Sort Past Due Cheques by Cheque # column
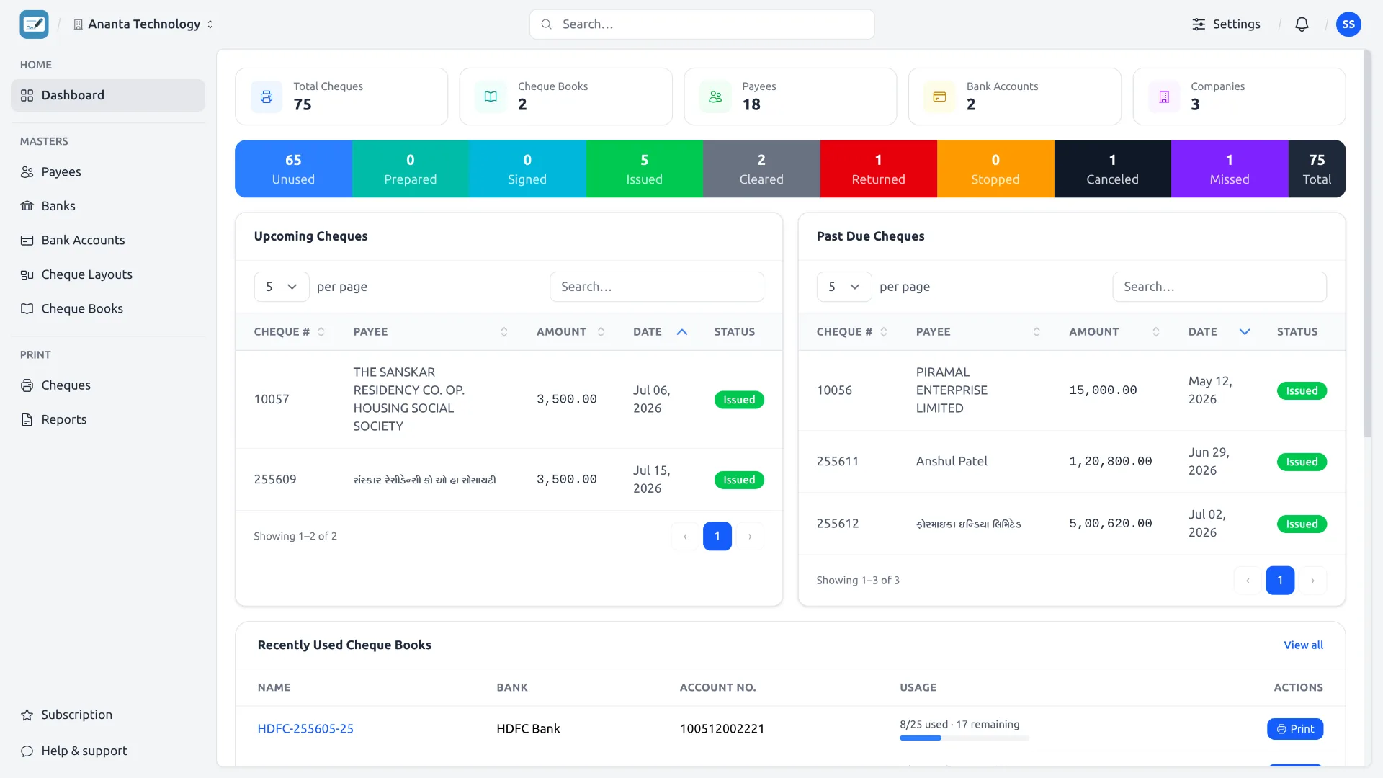Screen dimensions: 1383x778 [884, 332]
